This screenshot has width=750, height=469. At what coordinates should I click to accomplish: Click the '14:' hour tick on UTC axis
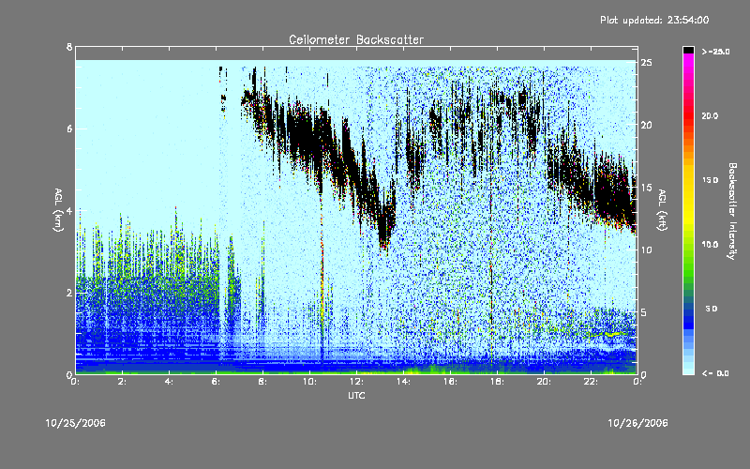click(404, 382)
